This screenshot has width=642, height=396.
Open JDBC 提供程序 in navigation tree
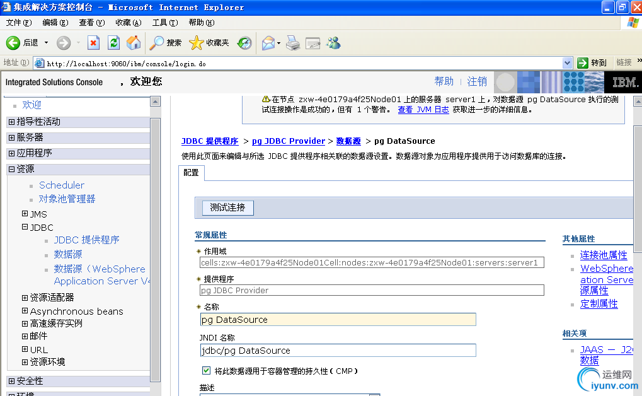(x=87, y=240)
